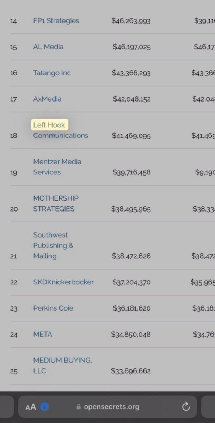Reload the opensecrets.org page
215x423 pixels.
186,407
